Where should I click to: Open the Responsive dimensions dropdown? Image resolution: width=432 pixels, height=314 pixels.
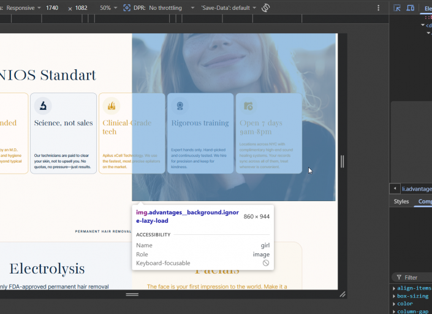click(x=23, y=8)
